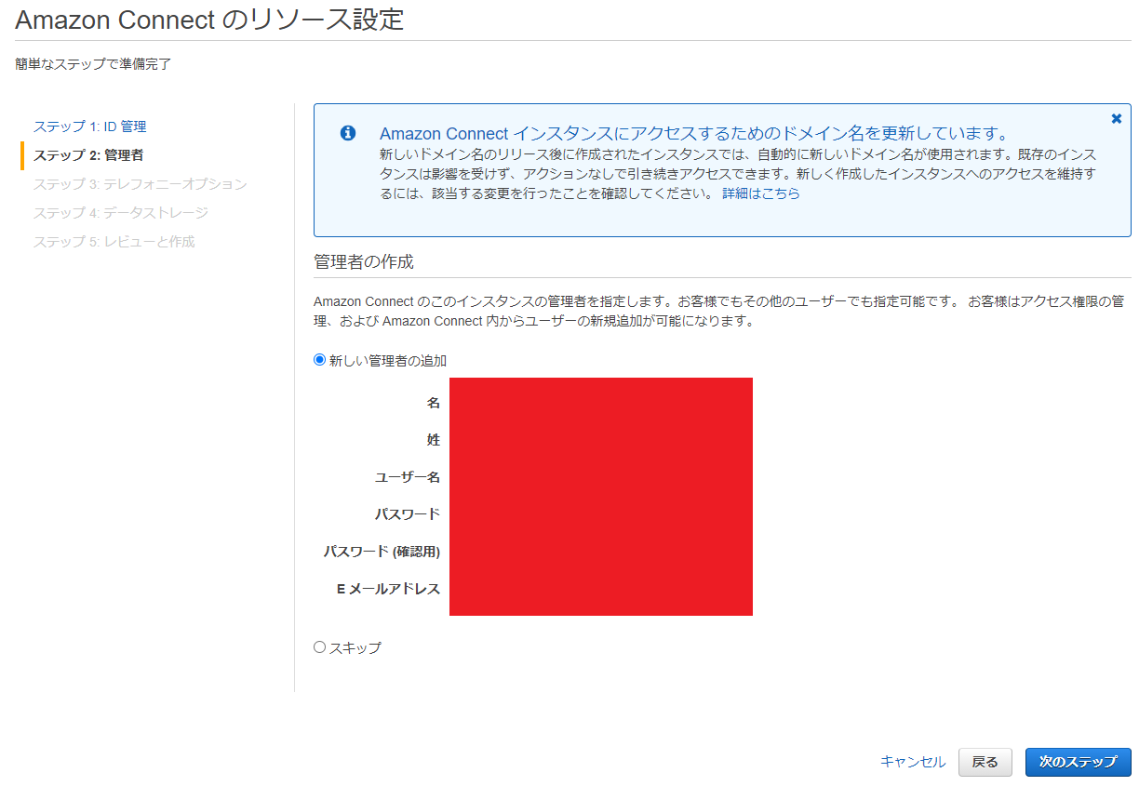1139x786 pixels.
Task: Click the Amazon Connect のリソース設定 title
Action: click(x=209, y=19)
